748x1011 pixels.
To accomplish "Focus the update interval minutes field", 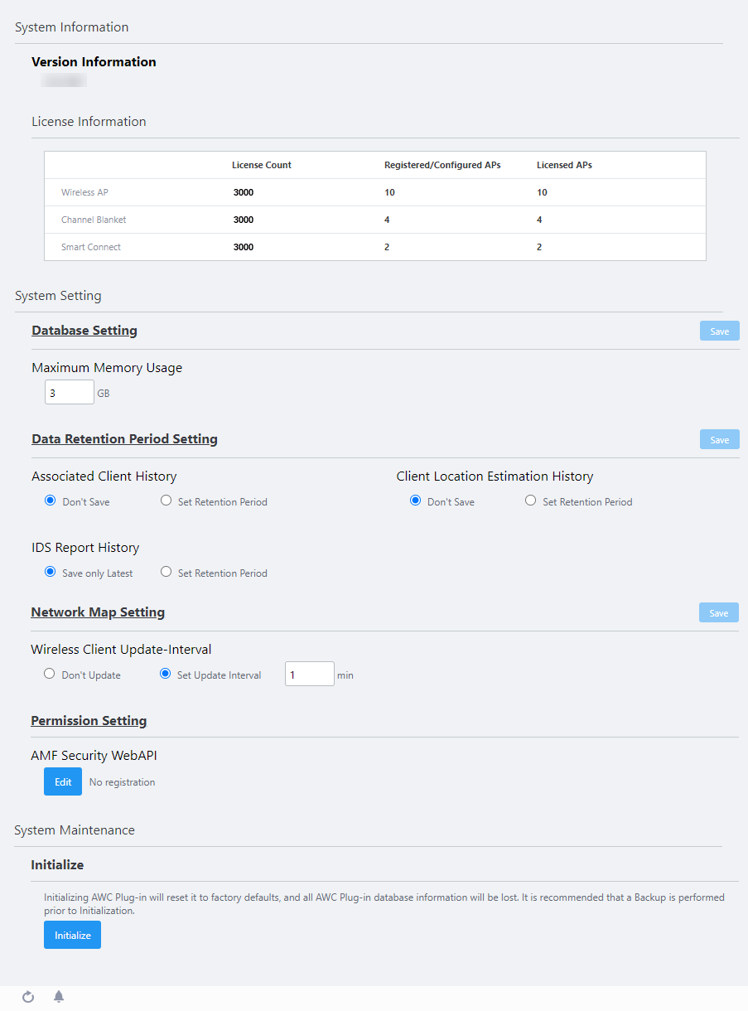I will coord(309,675).
